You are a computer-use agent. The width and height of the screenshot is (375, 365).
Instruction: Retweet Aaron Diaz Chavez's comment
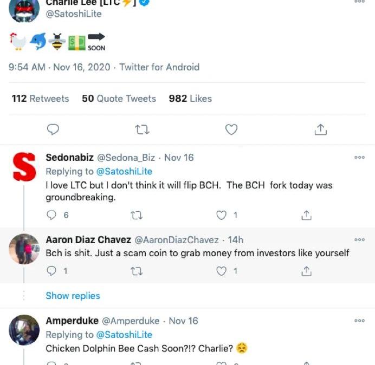click(x=137, y=271)
